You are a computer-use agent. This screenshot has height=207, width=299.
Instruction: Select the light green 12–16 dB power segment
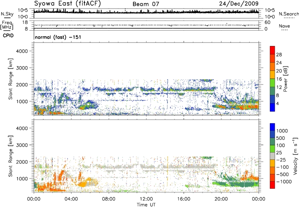pos(272,83)
